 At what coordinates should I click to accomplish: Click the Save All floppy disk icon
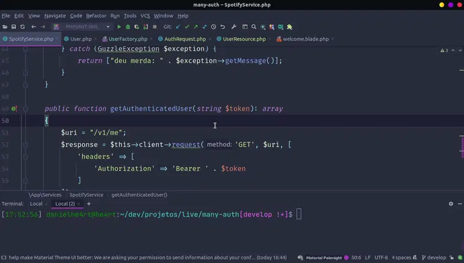click(13, 27)
